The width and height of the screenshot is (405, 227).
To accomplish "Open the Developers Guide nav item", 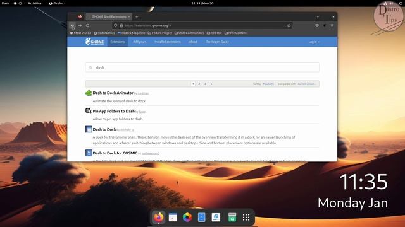I will coord(217,42).
